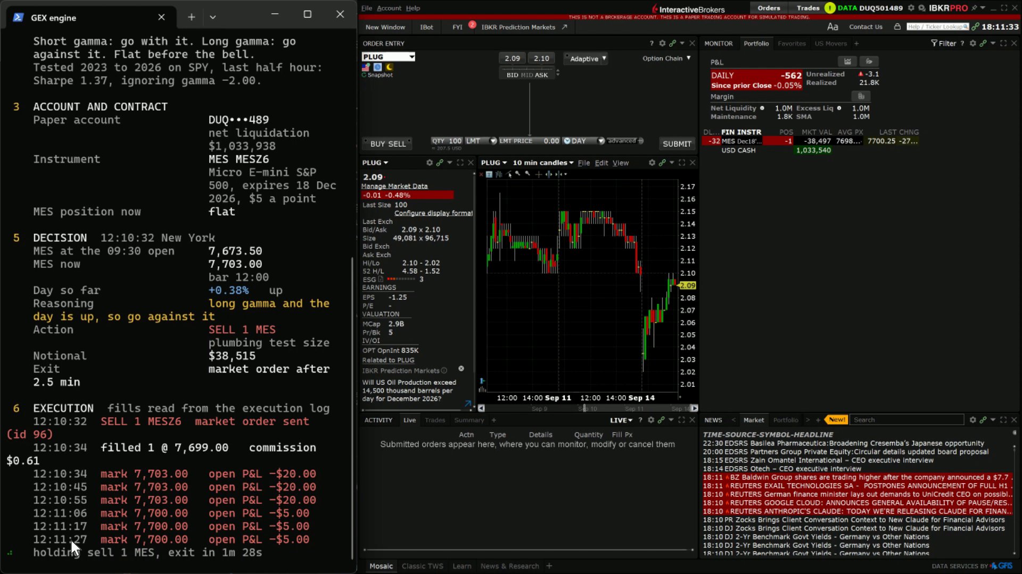Viewport: 1022px width, 574px height.
Task: Click the P&L chart icon in Portfolio
Action: (x=847, y=62)
